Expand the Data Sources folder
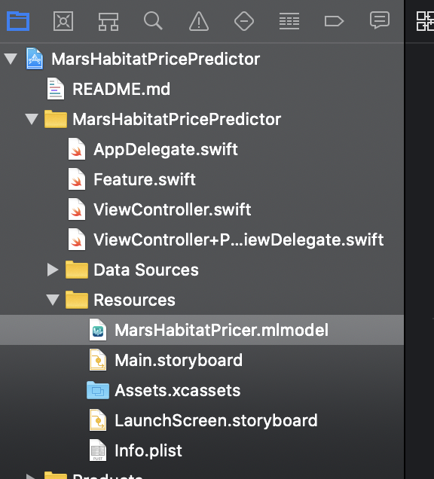The height and width of the screenshot is (479, 434). [53, 270]
